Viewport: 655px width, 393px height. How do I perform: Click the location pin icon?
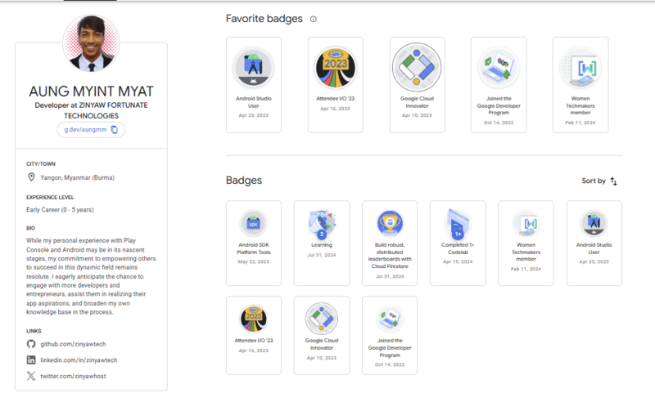tap(31, 177)
